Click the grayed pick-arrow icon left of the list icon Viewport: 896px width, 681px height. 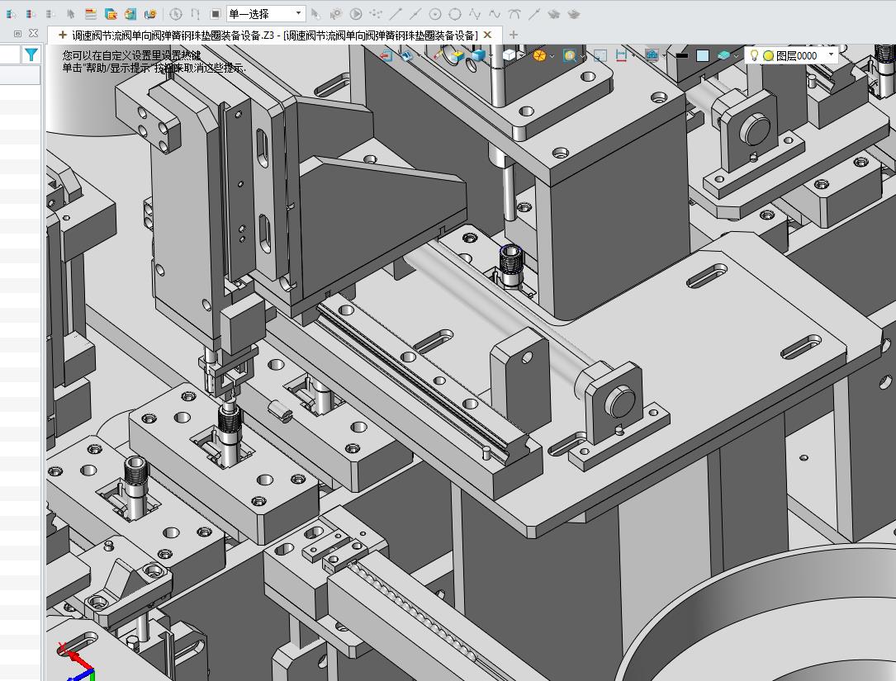pos(70,14)
